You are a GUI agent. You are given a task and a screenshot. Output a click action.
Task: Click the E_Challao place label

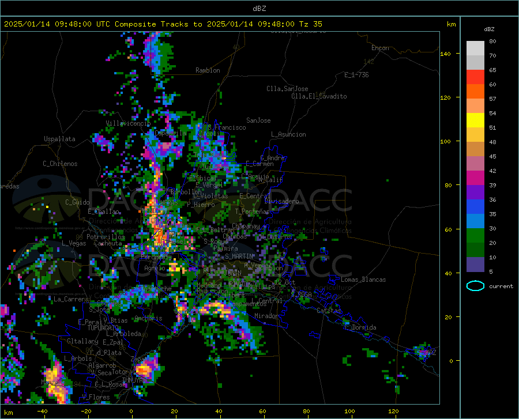point(103,212)
